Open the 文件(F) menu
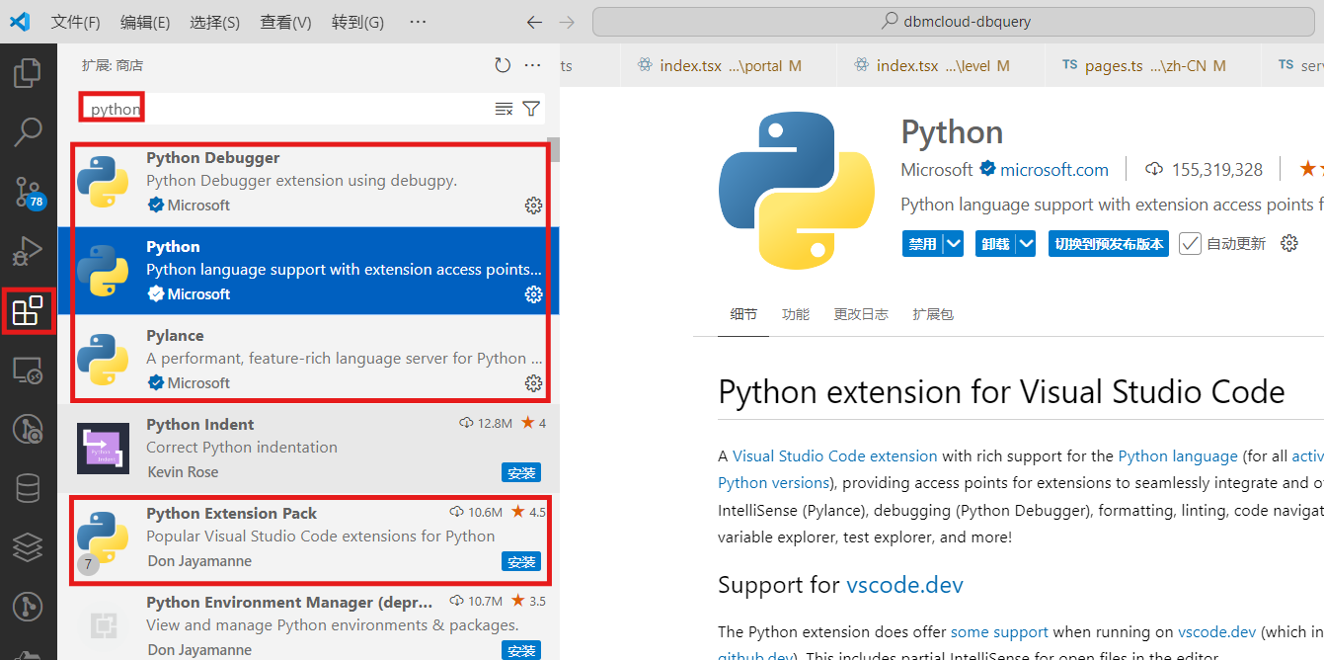 coord(75,22)
